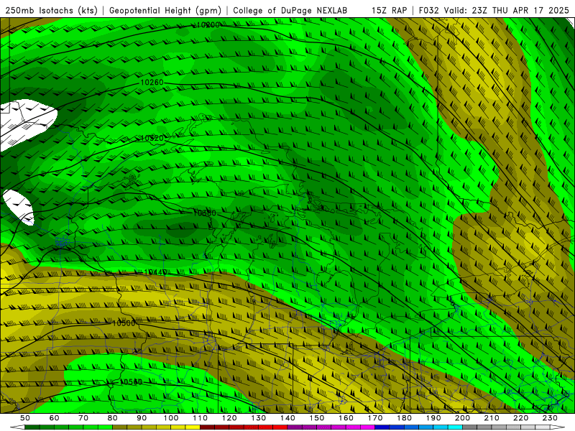Select the 110 kt colorbar label

[x=201, y=418]
